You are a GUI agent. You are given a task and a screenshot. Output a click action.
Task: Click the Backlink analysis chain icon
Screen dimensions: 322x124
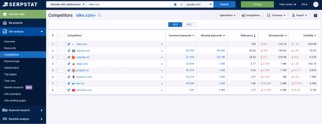click(5, 119)
